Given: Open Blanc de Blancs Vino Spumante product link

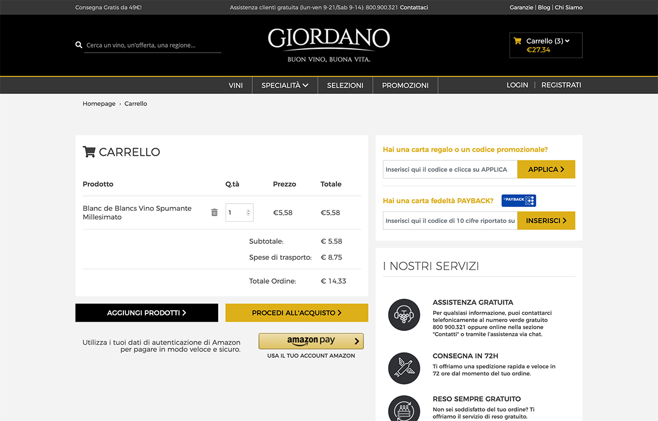Looking at the screenshot, I should click(137, 212).
